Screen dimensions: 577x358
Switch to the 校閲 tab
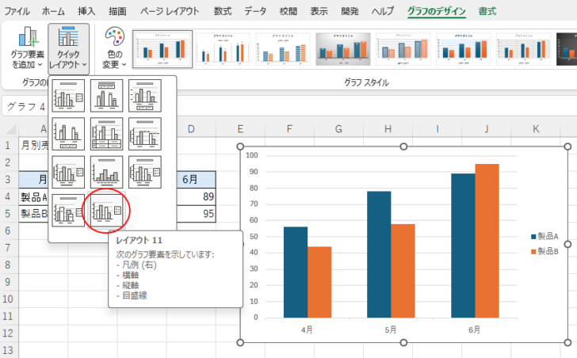(x=288, y=11)
